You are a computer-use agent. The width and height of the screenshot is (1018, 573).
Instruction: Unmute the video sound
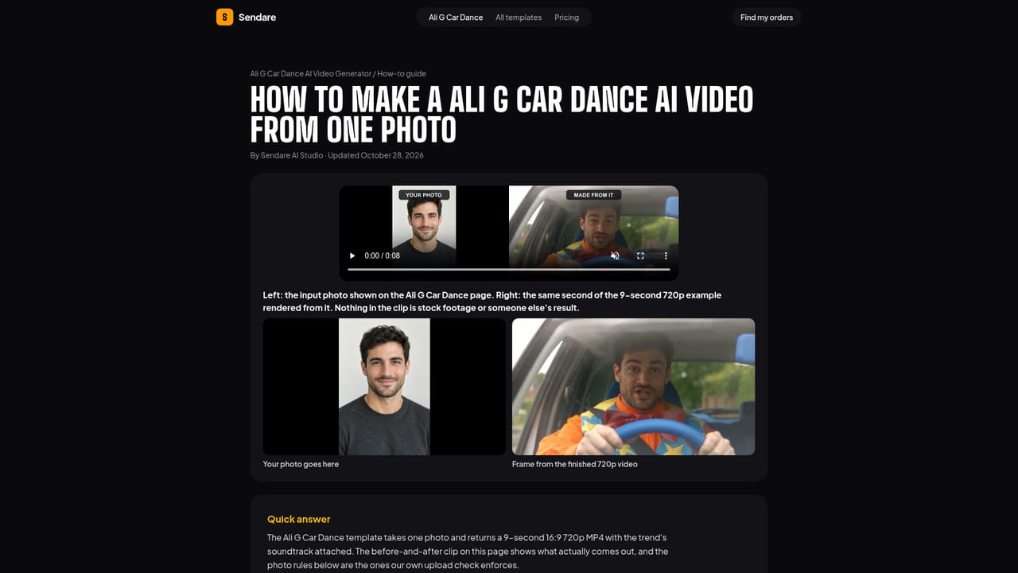[615, 255]
